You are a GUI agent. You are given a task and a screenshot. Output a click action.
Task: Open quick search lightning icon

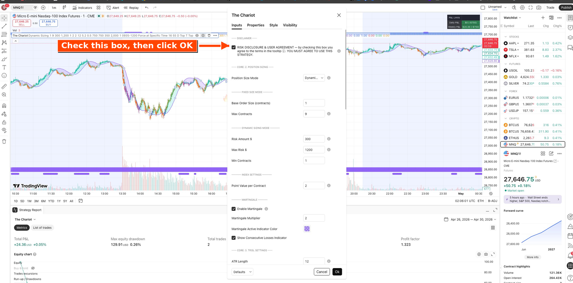point(514,8)
